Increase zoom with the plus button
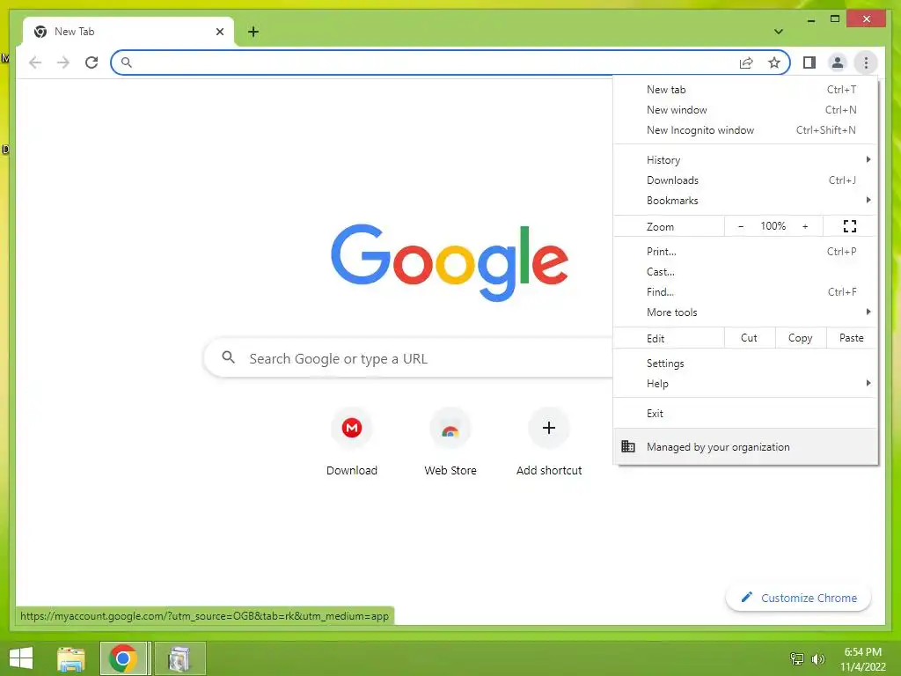 click(x=805, y=226)
